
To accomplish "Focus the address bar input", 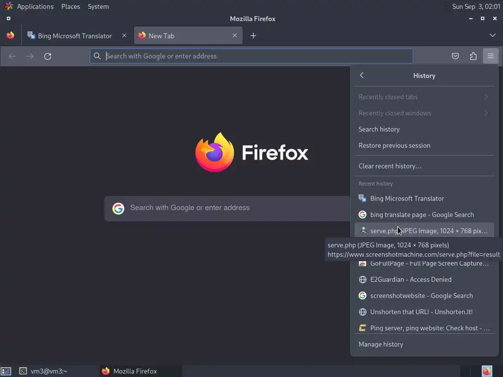I will (x=251, y=56).
